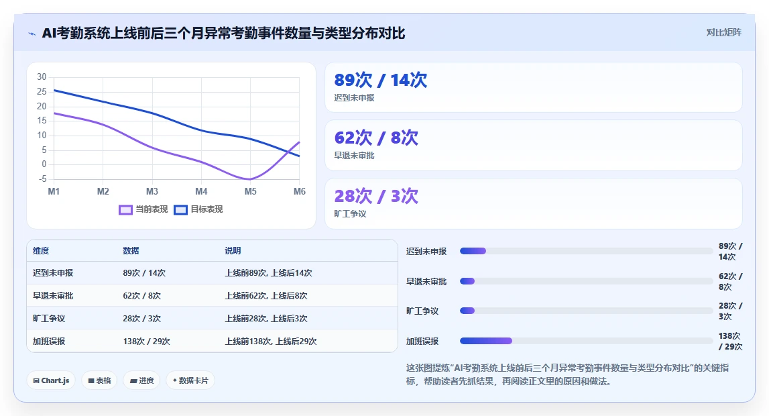Select the 加班误报 table row
The image size is (769, 416).
point(212,341)
